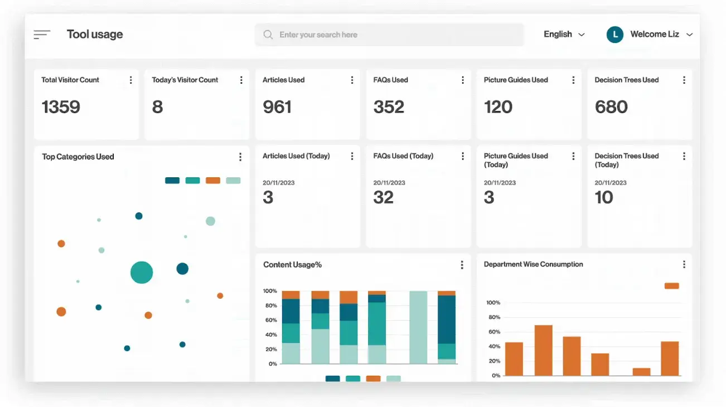Image resolution: width=726 pixels, height=407 pixels.
Task: Toggle the dark teal legend in Top Categories chart
Action: (172, 181)
